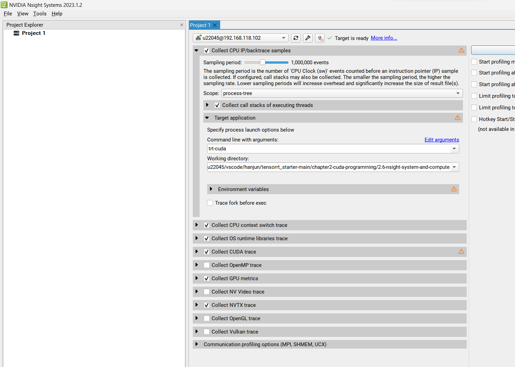
Task: Open the Help menu
Action: [x=57, y=14]
